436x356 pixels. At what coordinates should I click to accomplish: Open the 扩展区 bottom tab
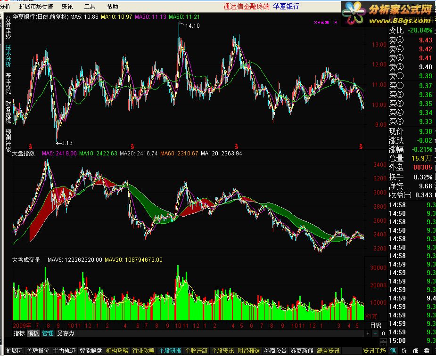coord(14,351)
